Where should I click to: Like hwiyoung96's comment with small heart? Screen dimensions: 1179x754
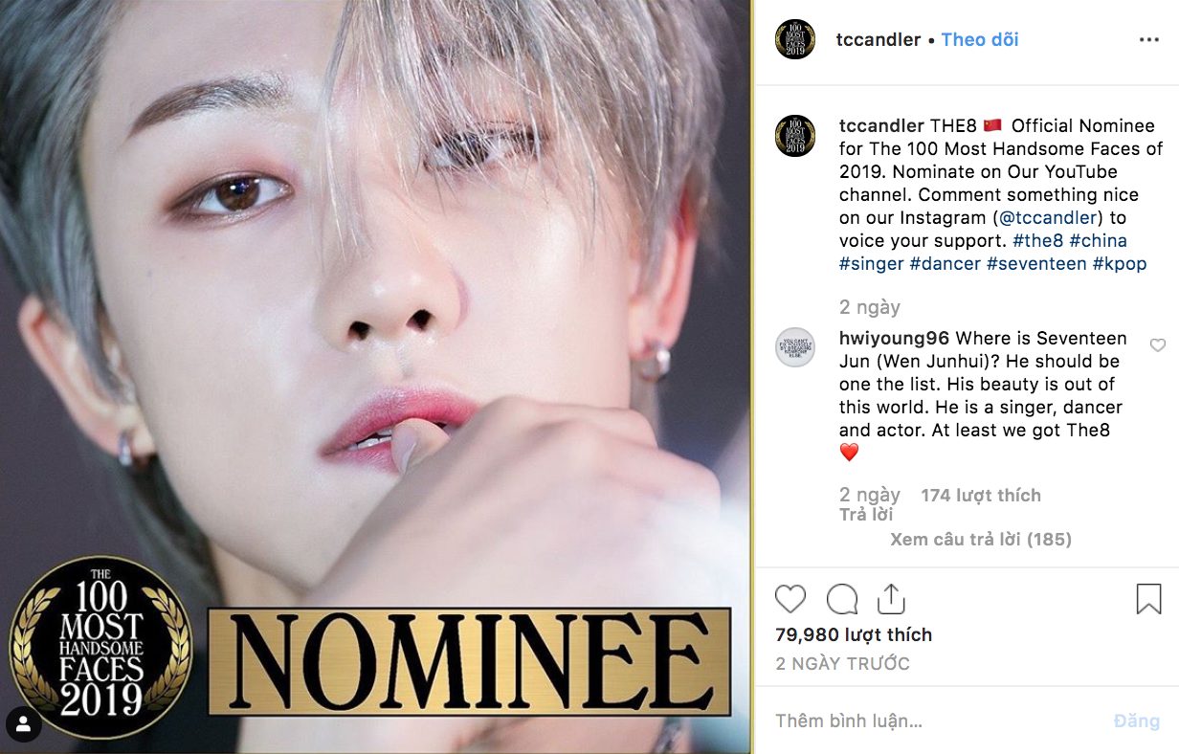[1157, 345]
